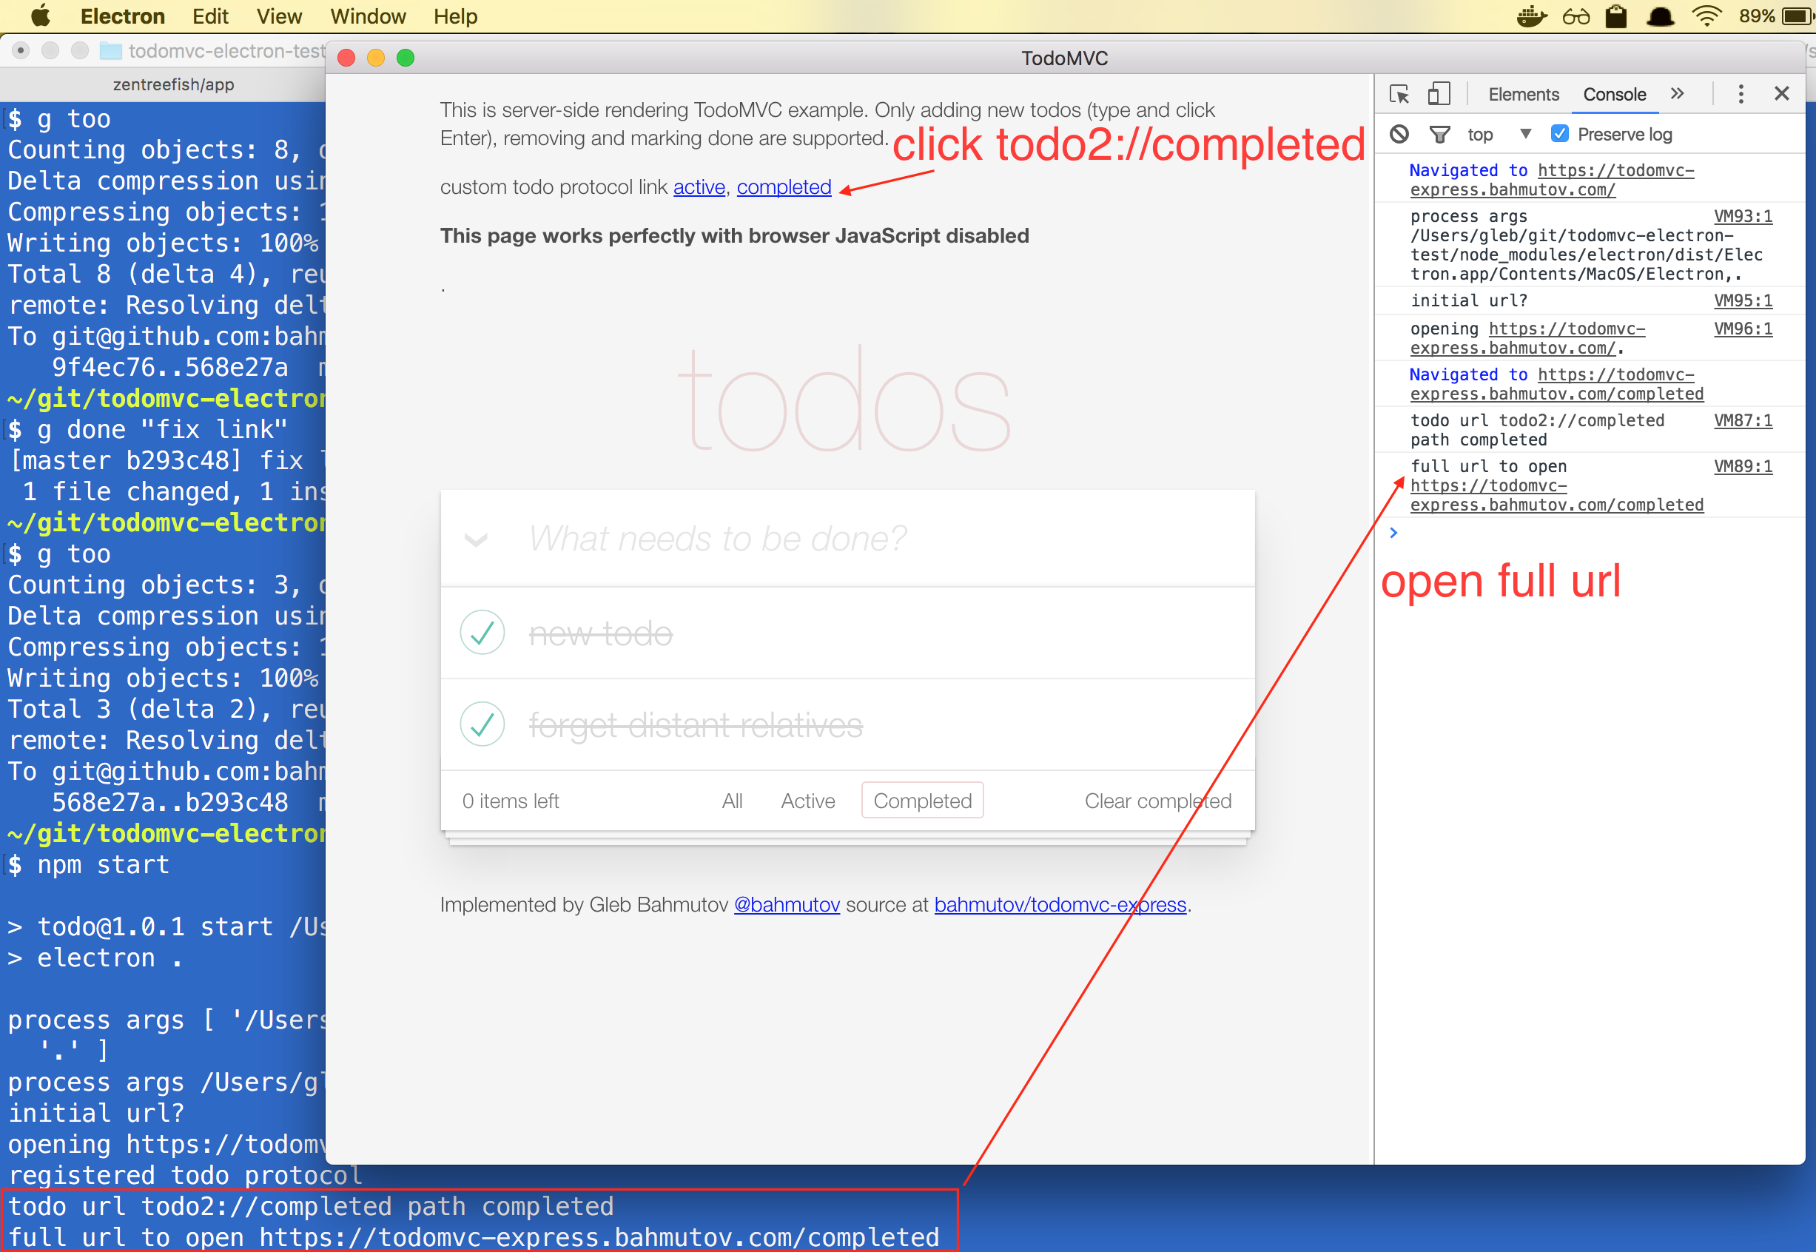Close the DevTools panel with the X
This screenshot has height=1252, width=1816.
[1780, 94]
